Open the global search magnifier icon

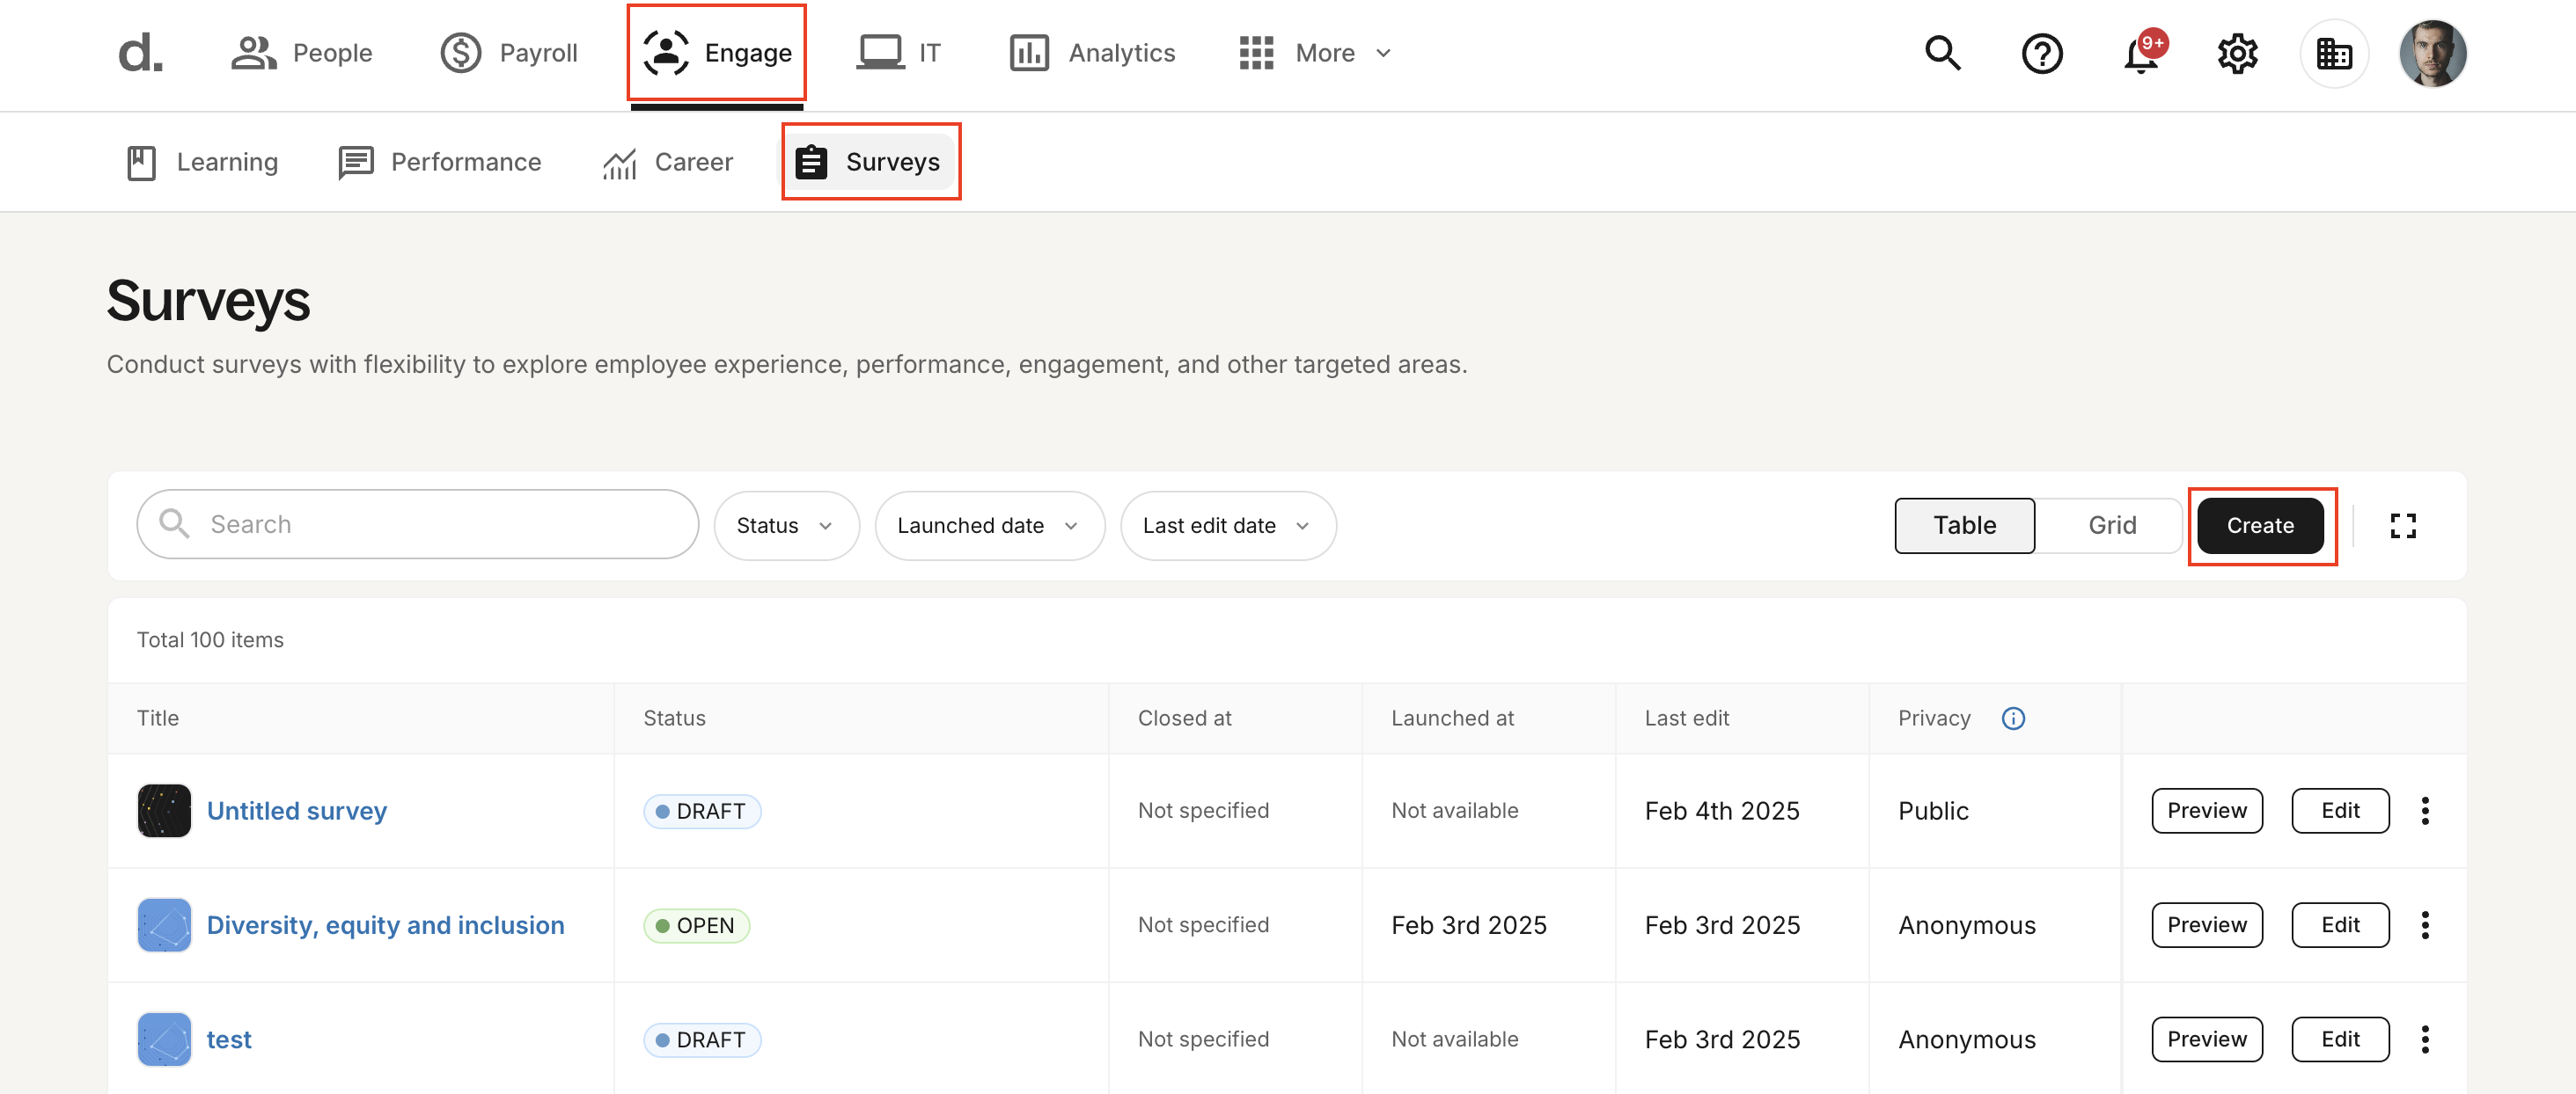point(1942,53)
